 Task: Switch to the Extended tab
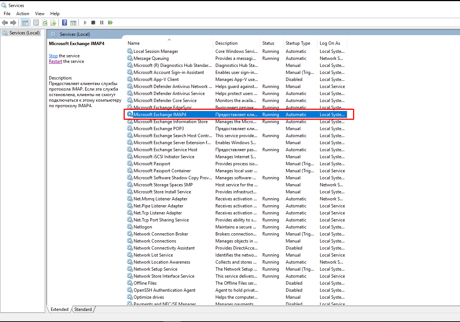point(59,309)
